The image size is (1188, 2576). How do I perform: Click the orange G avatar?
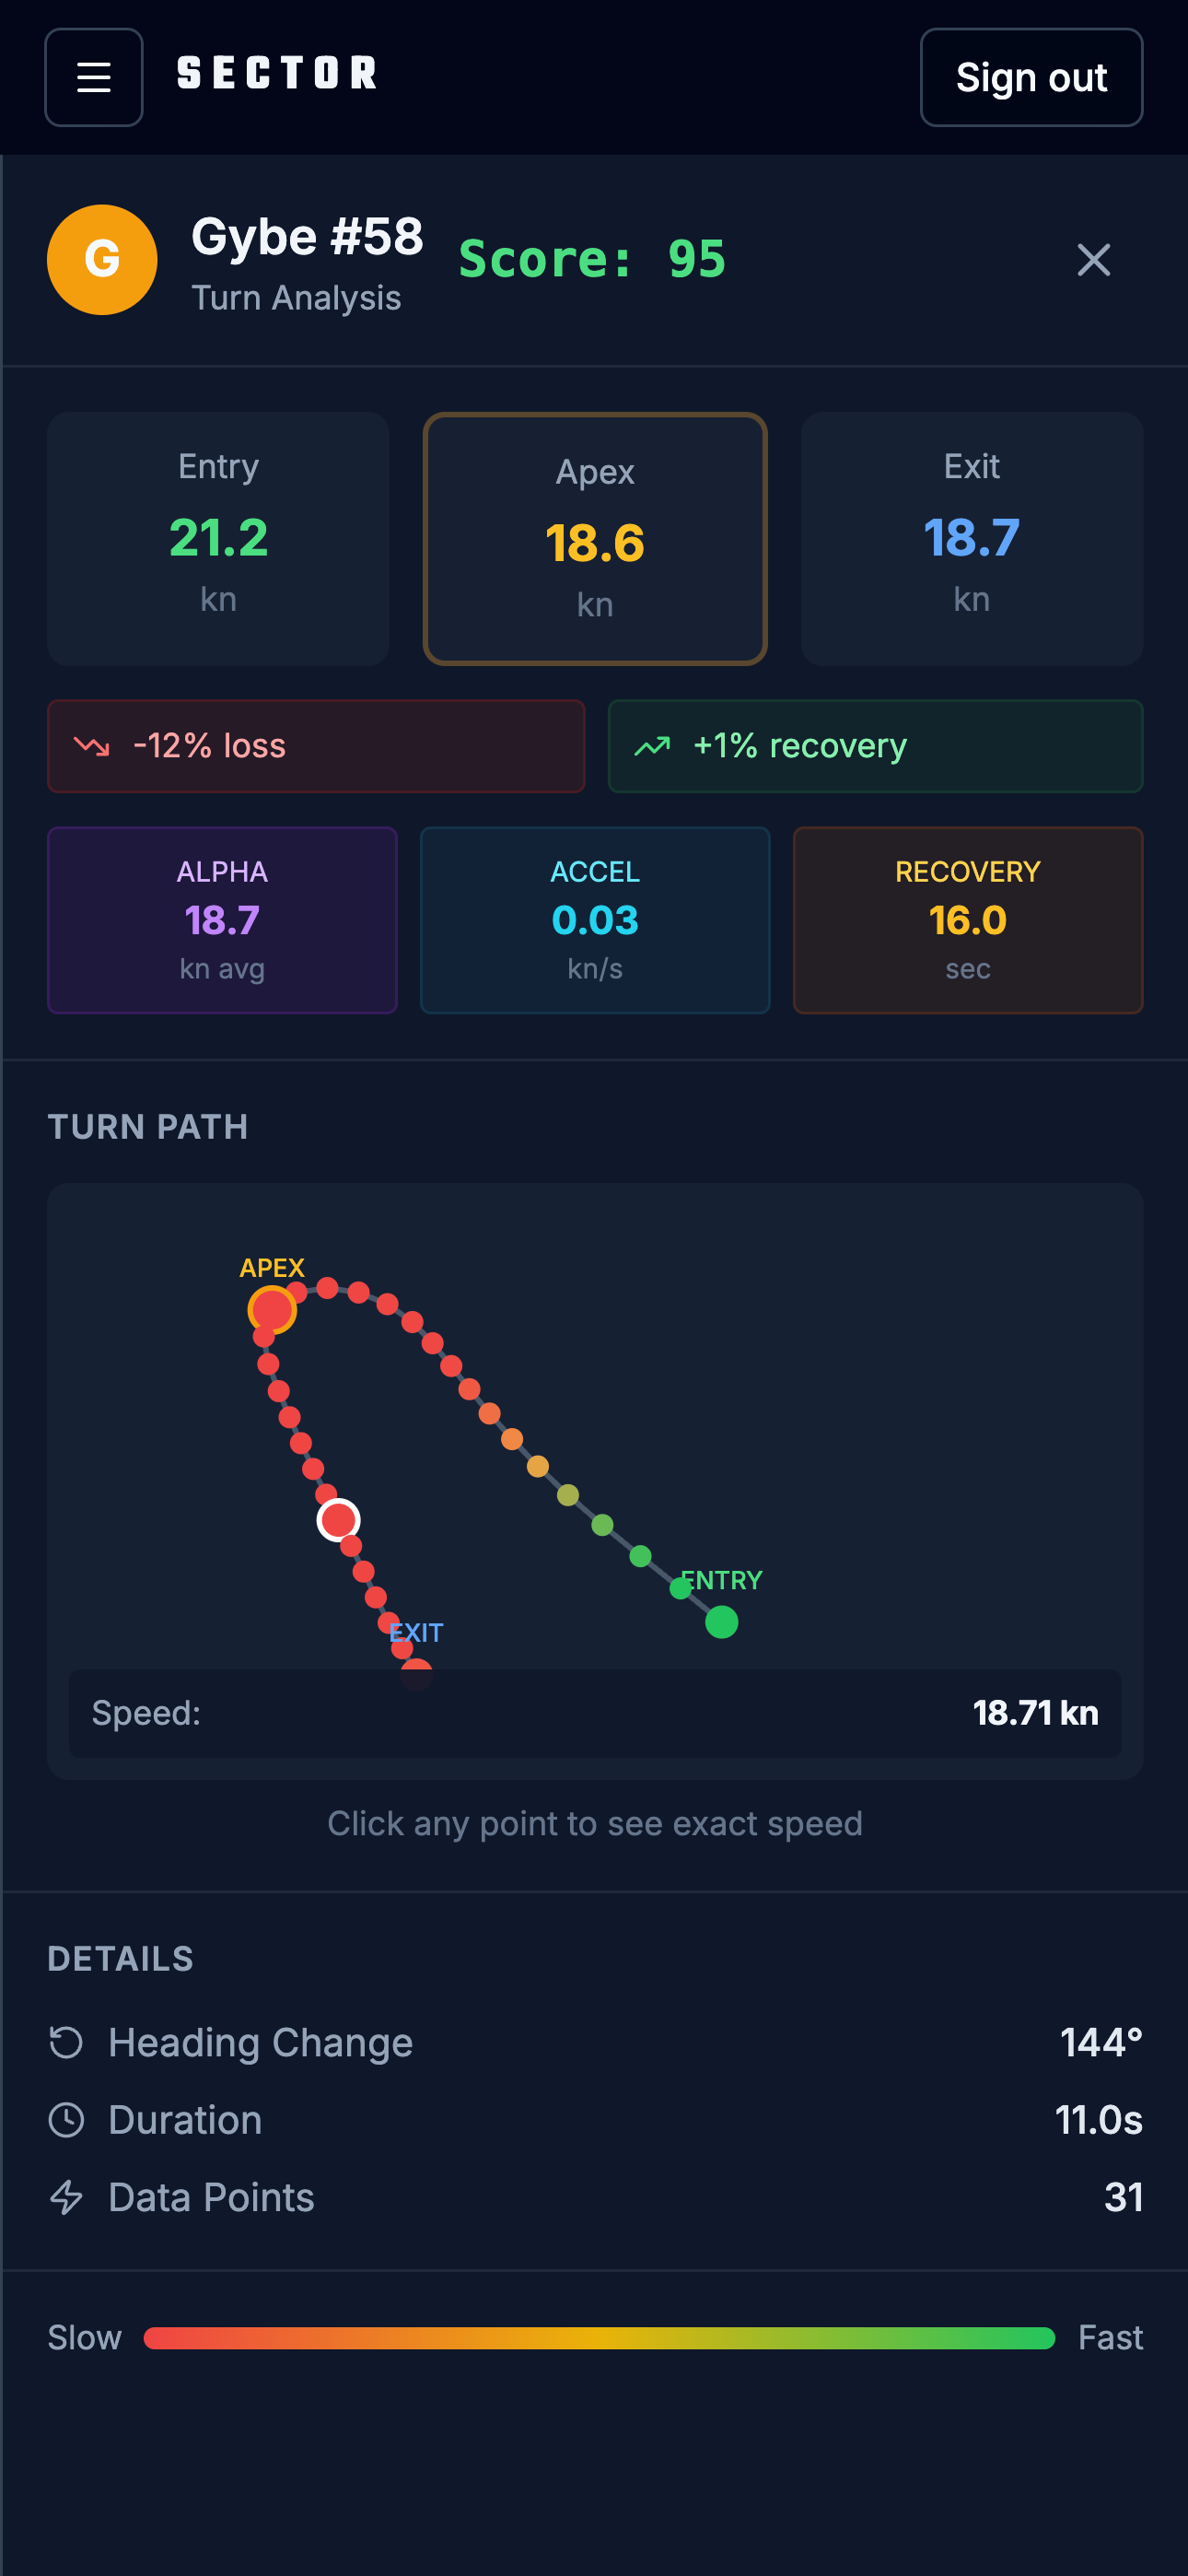tap(102, 260)
